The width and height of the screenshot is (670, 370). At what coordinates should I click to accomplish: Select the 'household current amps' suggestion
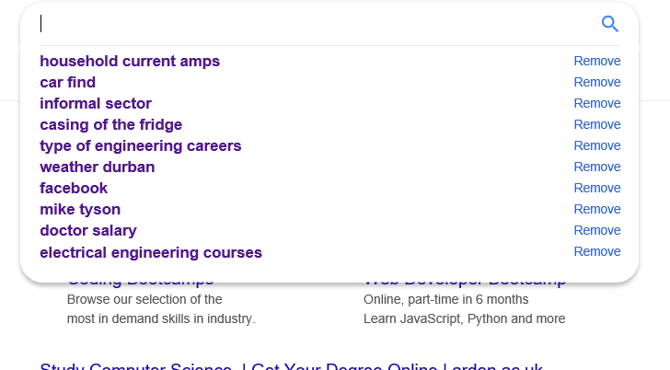click(x=130, y=62)
